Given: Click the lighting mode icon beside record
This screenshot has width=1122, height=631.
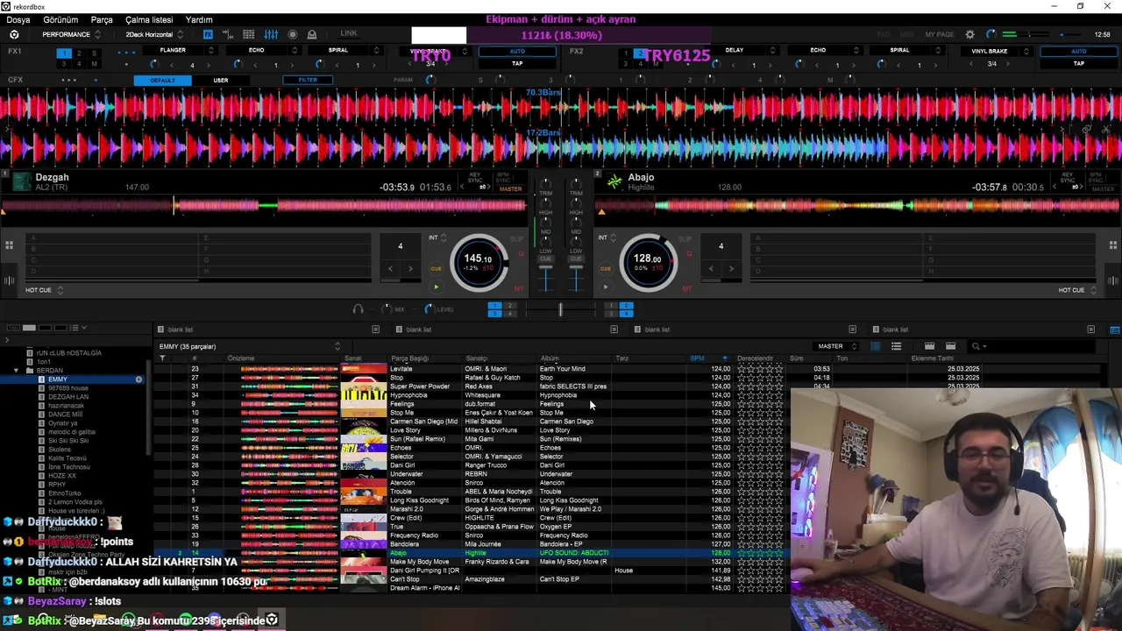Looking at the screenshot, I should (312, 34).
